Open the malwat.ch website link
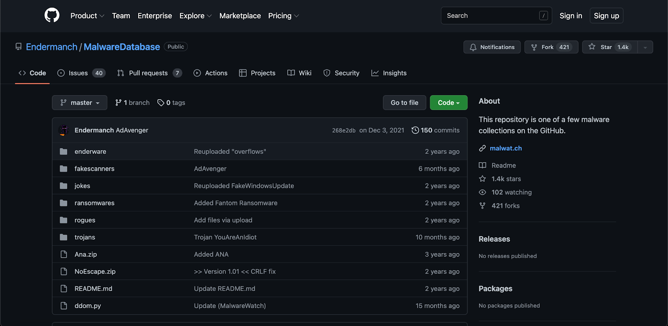This screenshot has width=668, height=326. tap(506, 148)
